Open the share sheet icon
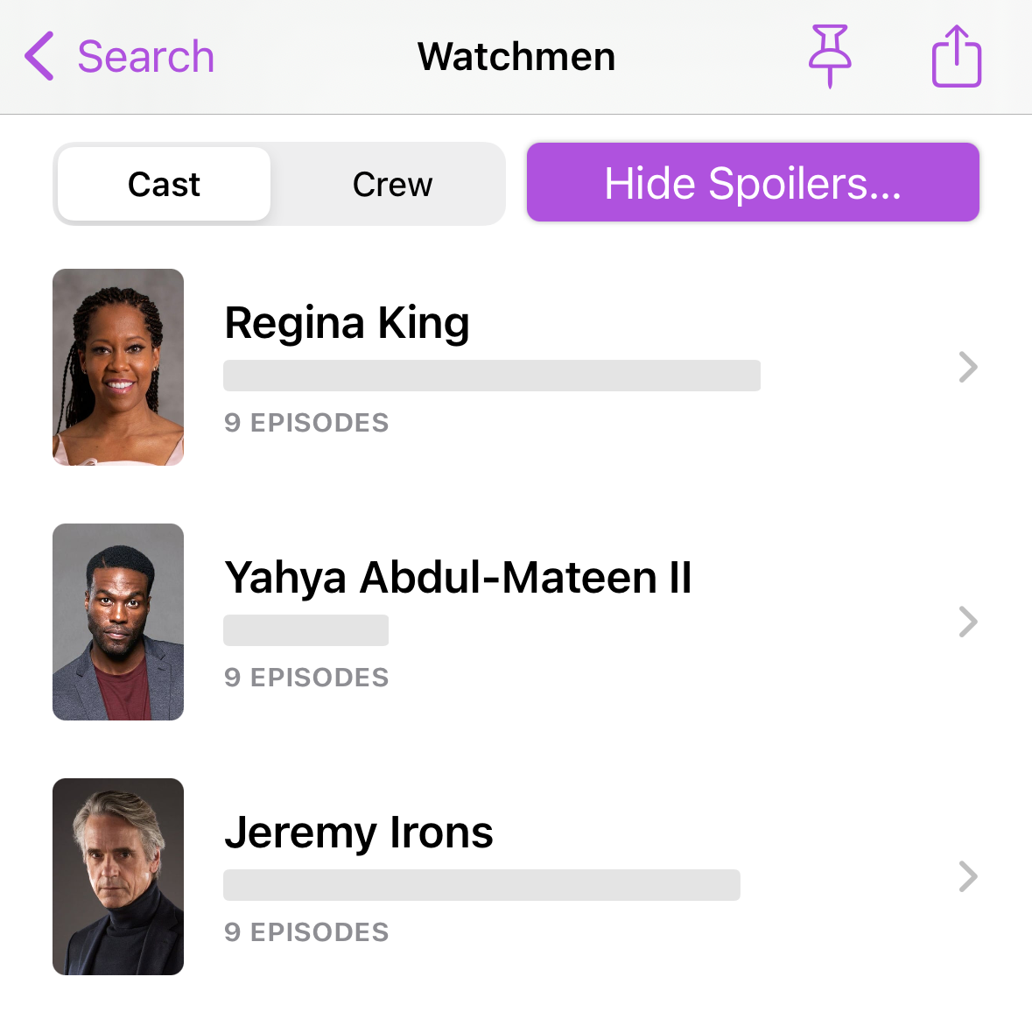The width and height of the screenshot is (1032, 1012). 957,56
